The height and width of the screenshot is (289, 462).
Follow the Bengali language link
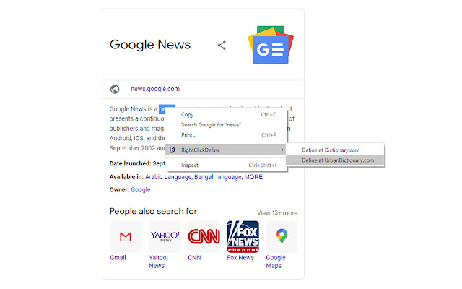[218, 177]
